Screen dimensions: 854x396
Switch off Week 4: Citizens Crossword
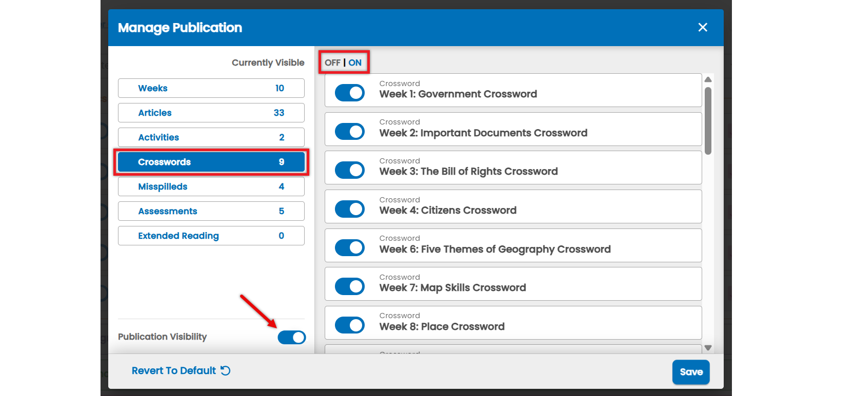pyautogui.click(x=350, y=209)
